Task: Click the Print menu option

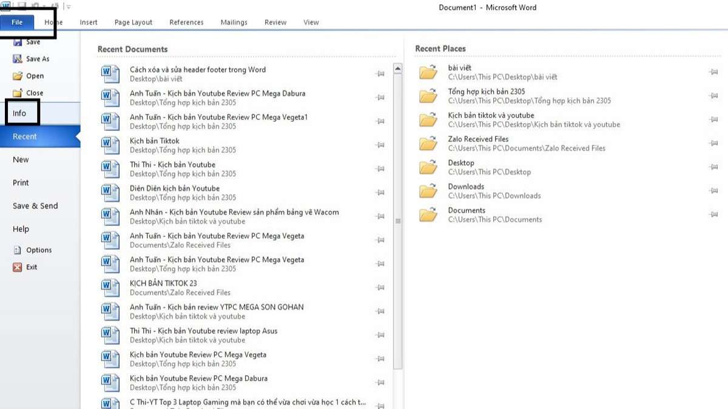Action: click(21, 182)
